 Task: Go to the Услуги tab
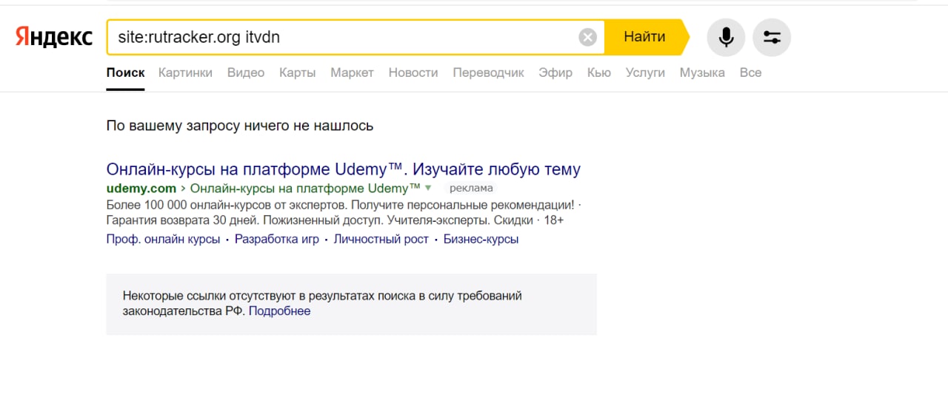point(645,72)
